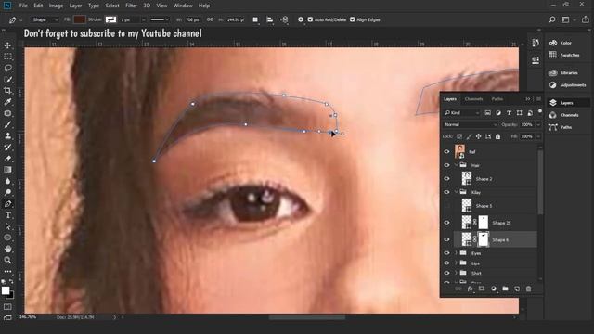Hide the Shape 25 layer
This screenshot has height=334, width=594.
point(446,223)
